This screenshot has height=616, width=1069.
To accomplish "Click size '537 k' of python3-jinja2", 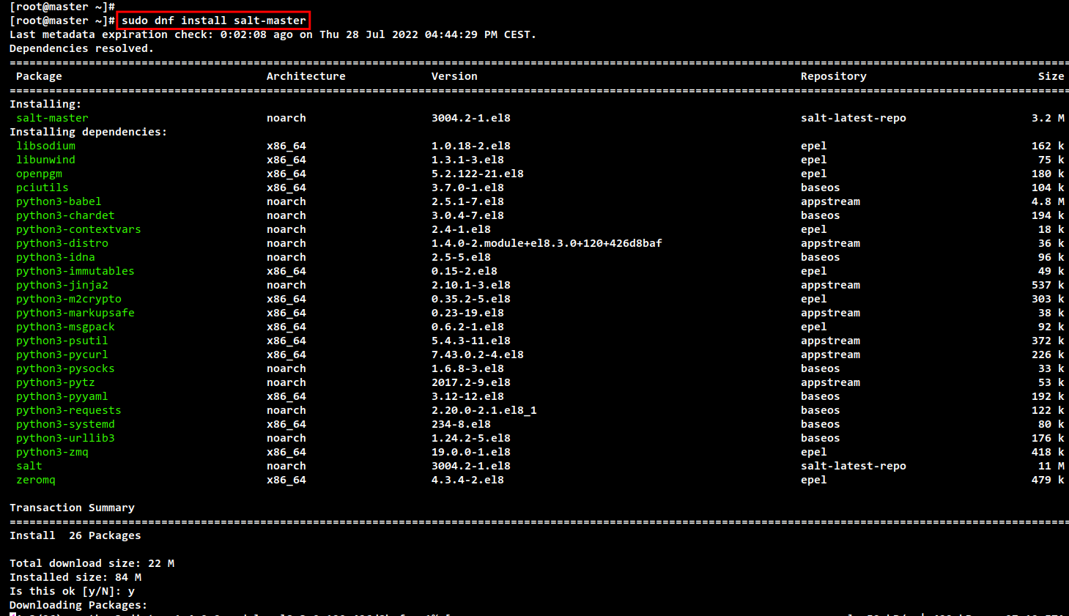I will [1048, 285].
